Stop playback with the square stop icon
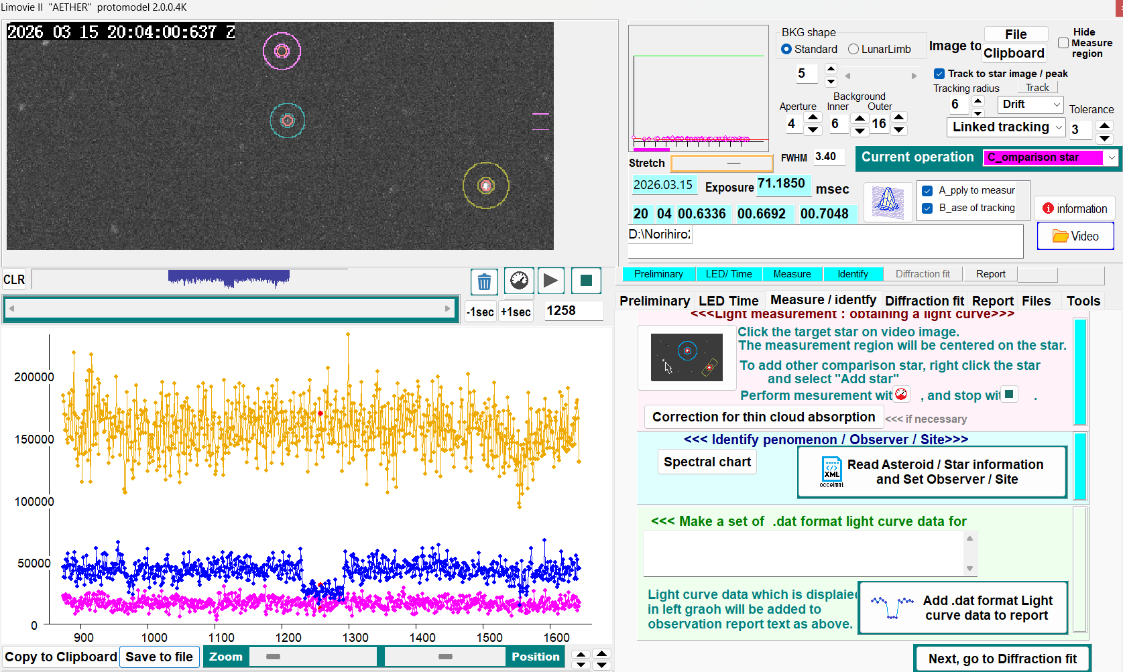 click(585, 281)
